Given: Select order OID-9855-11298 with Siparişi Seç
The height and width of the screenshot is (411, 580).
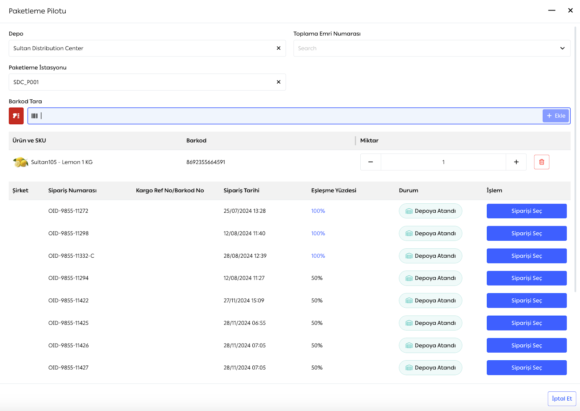Looking at the screenshot, I should click(x=526, y=233).
